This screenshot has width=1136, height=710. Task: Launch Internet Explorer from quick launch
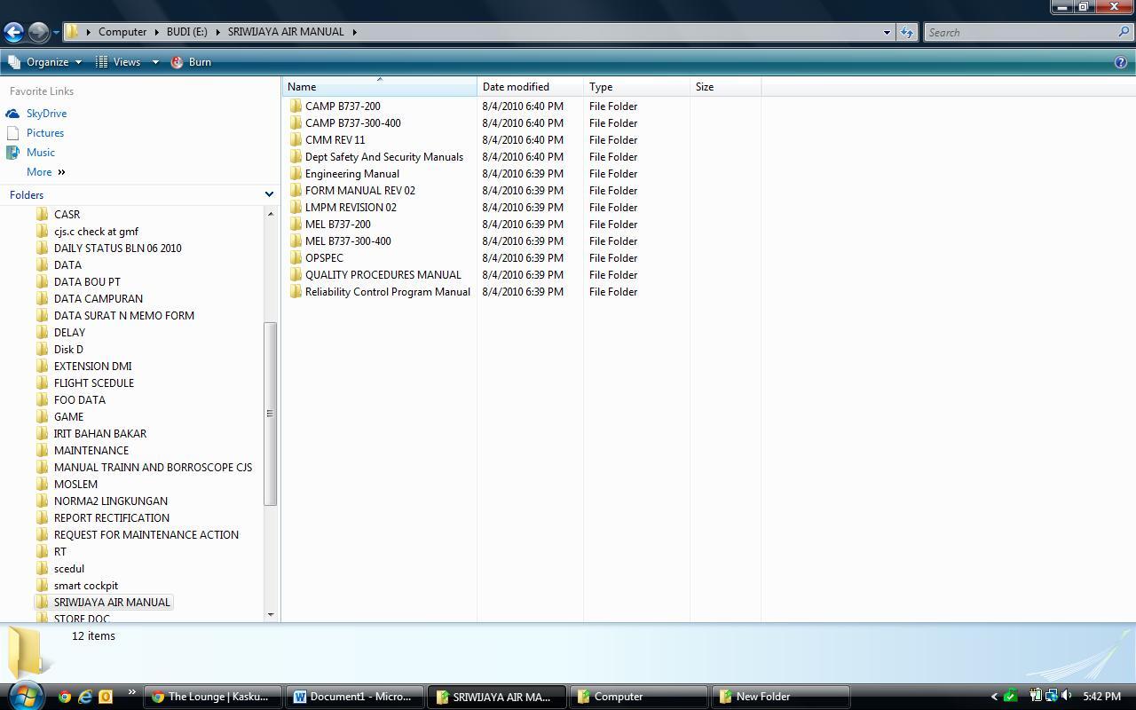[x=85, y=697]
